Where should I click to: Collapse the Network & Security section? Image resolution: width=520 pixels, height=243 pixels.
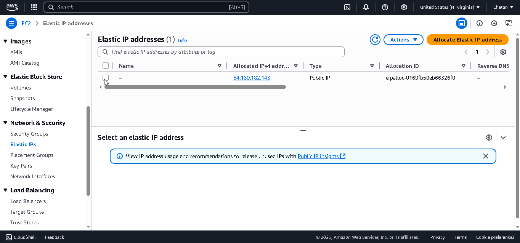tap(5, 123)
